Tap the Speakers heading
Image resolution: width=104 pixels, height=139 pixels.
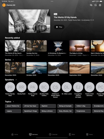tap(10, 80)
